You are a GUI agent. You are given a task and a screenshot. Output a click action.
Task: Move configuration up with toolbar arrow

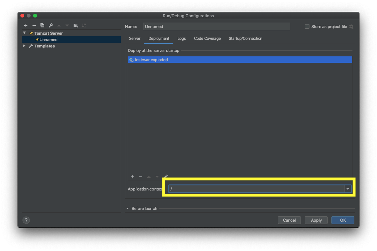pyautogui.click(x=59, y=25)
